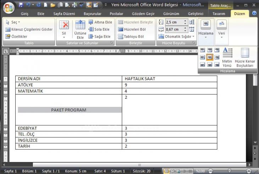Expand the Seç dropdown
The height and width of the screenshot is (174, 259).
tap(13, 22)
